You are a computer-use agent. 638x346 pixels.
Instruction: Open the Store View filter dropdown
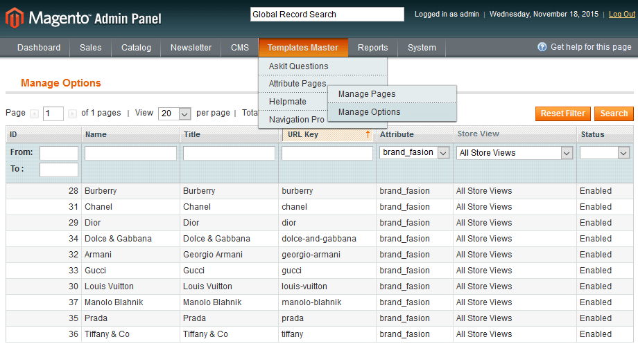(x=515, y=153)
